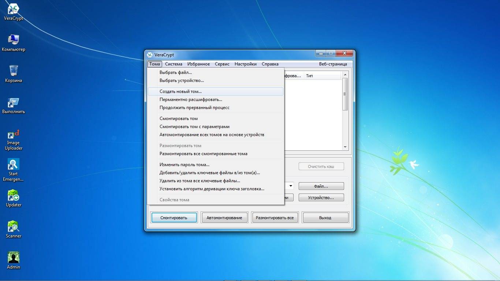Choose Выбрать устройство... menu entry
Viewport: 500px width, 281px height.
point(216,80)
